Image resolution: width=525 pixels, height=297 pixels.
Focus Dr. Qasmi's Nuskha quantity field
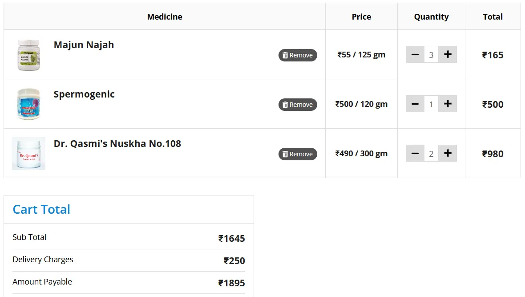pos(431,154)
